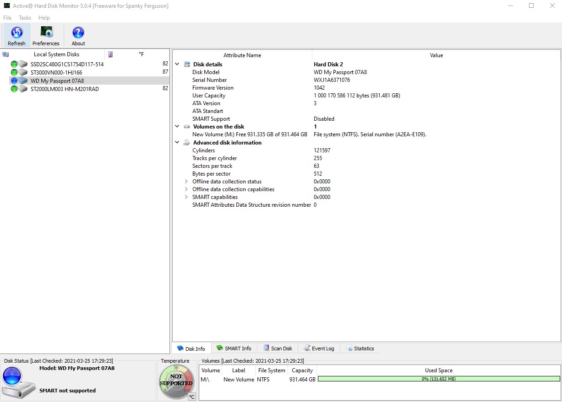Click the thermometer icon in disk list header
The width and height of the screenshot is (562, 402).
(110, 54)
